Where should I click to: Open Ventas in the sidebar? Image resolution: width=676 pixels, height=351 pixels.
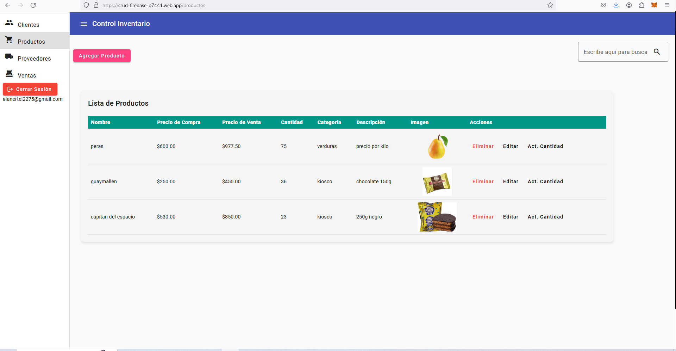35,75
